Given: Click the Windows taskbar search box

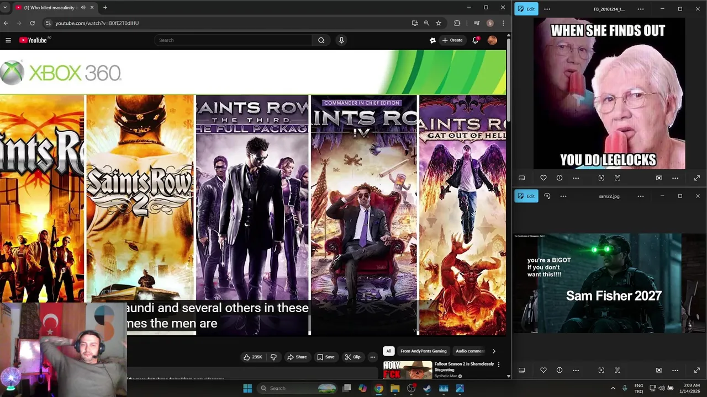Looking at the screenshot, I should tap(298, 388).
